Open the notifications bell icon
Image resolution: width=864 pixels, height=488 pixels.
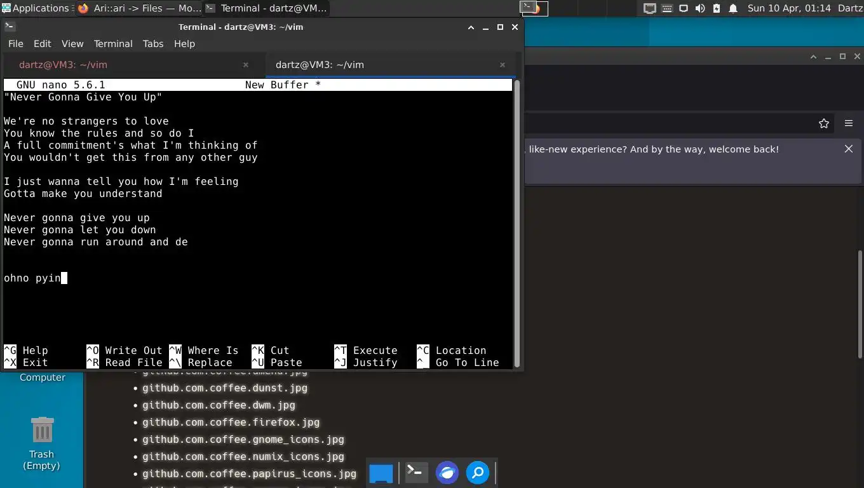coord(733,8)
